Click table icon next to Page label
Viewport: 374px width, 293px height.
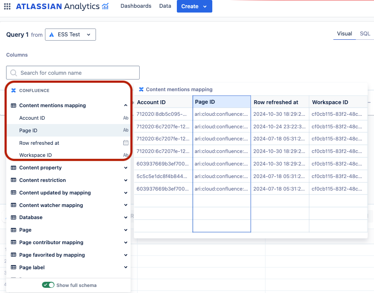tap(13, 267)
